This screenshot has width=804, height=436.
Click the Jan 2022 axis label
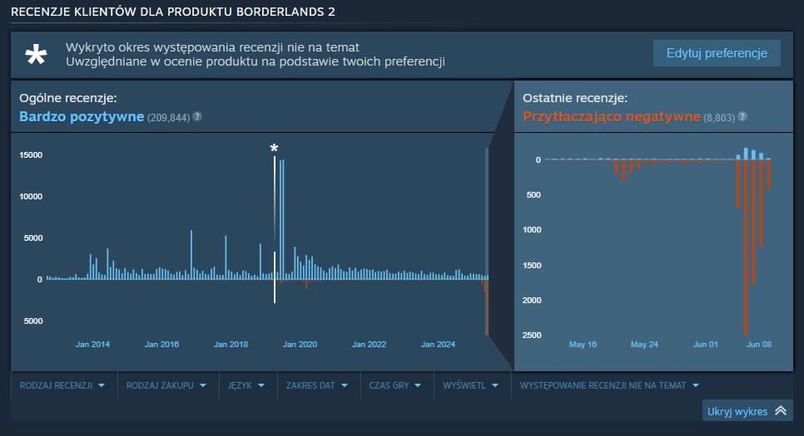click(x=370, y=345)
